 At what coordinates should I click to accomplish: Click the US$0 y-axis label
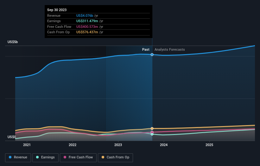click(x=12, y=137)
